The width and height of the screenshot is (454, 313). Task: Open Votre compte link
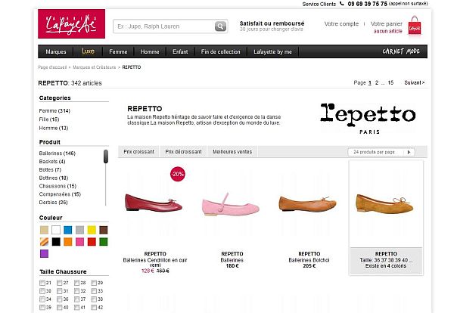[341, 24]
